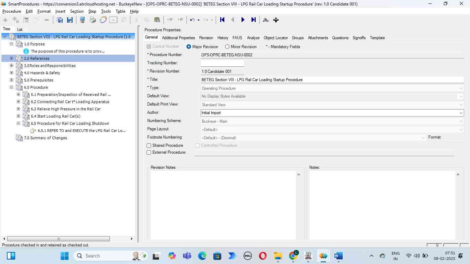Open the FAUS tab
Image resolution: width=470 pixels, height=264 pixels.
click(237, 38)
